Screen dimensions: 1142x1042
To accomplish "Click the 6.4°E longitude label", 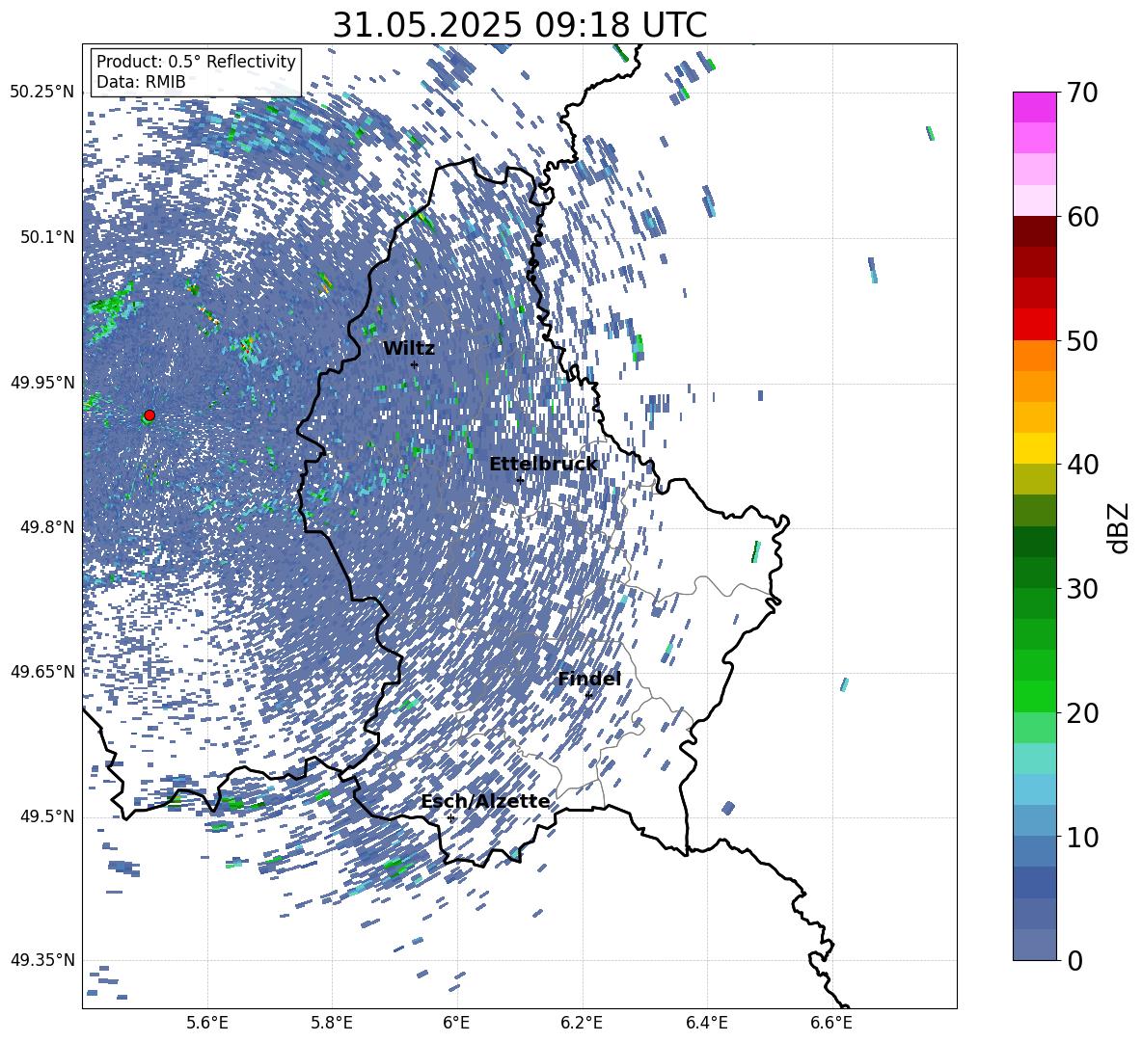I will click(706, 1023).
